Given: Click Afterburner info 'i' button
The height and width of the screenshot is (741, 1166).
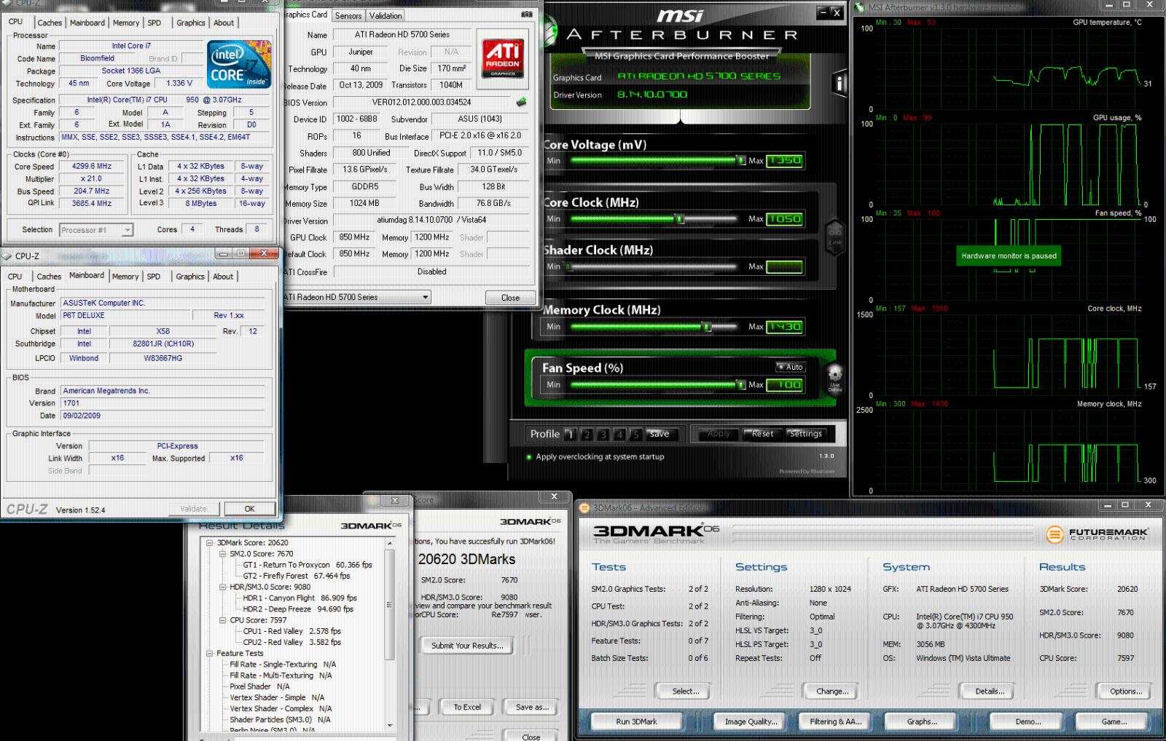Looking at the screenshot, I should pyautogui.click(x=839, y=84).
